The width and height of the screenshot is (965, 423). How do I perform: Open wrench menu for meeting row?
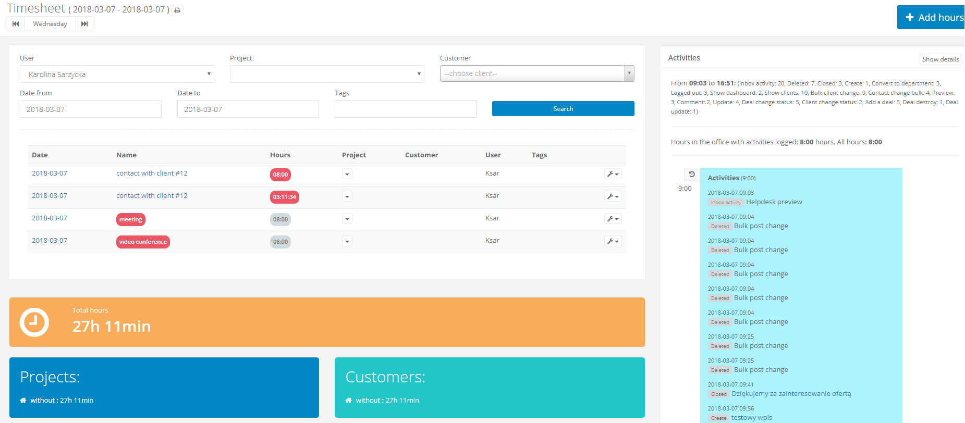(x=613, y=219)
